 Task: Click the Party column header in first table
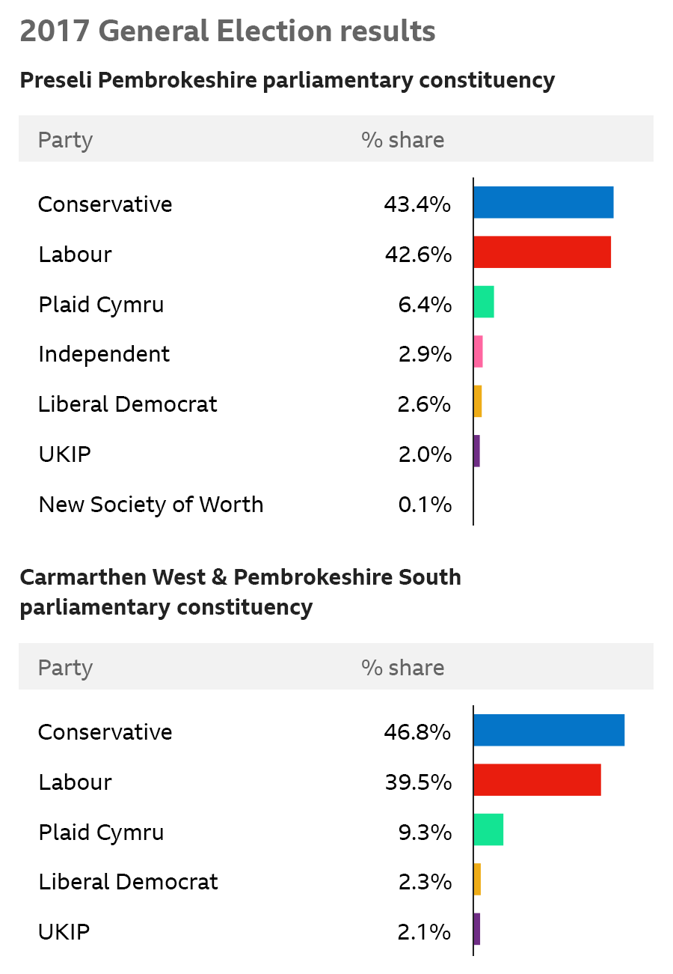tap(65, 140)
